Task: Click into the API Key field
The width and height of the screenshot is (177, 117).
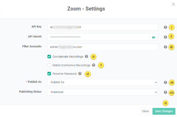Action: (x=102, y=27)
